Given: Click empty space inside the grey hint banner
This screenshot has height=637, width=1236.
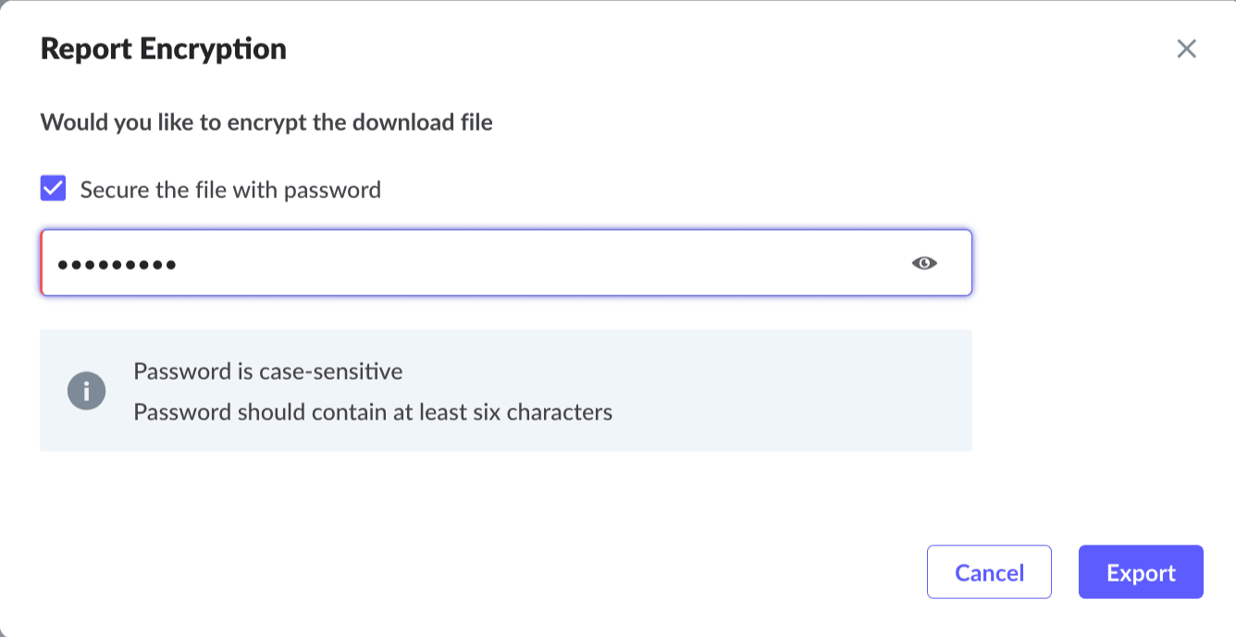Looking at the screenshot, I should click(x=786, y=391).
